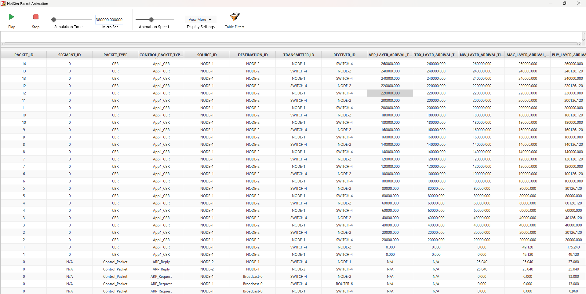Select packet ID 14 cell

24,64
